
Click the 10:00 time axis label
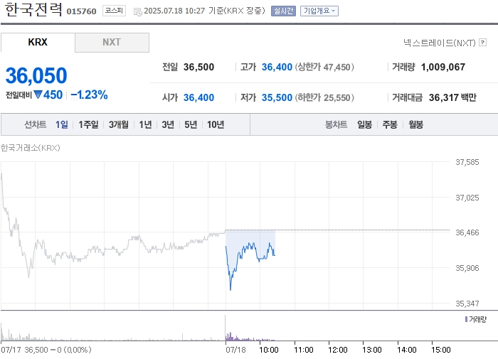(x=269, y=350)
